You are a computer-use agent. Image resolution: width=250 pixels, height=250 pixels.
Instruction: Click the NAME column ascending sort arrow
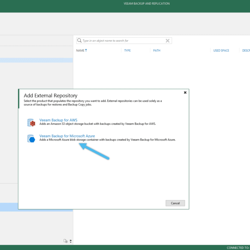(x=86, y=50)
